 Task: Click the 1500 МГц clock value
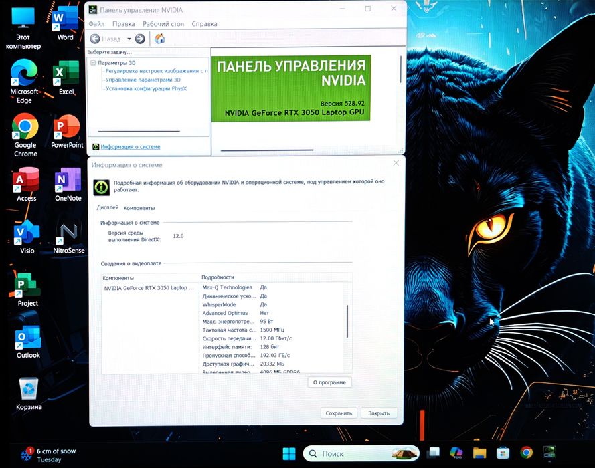tap(272, 330)
